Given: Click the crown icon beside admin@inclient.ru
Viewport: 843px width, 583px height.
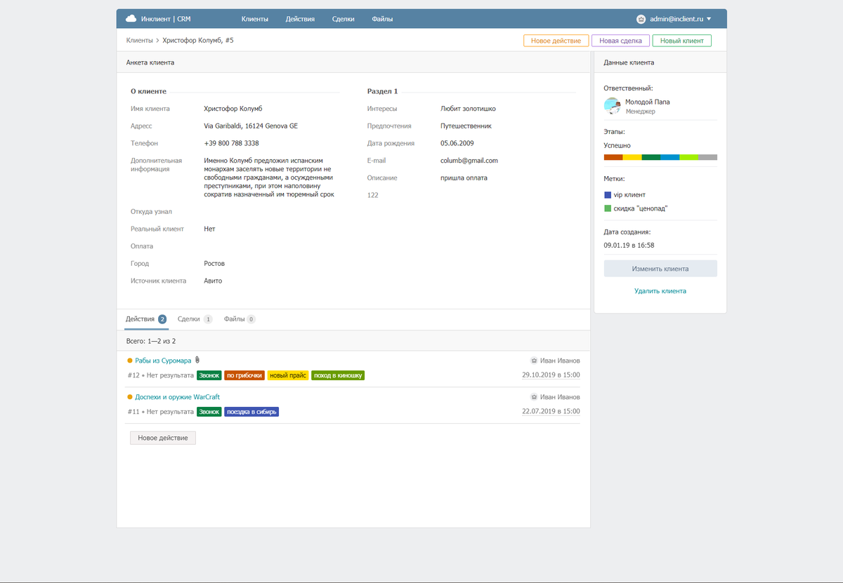Looking at the screenshot, I should click(641, 19).
